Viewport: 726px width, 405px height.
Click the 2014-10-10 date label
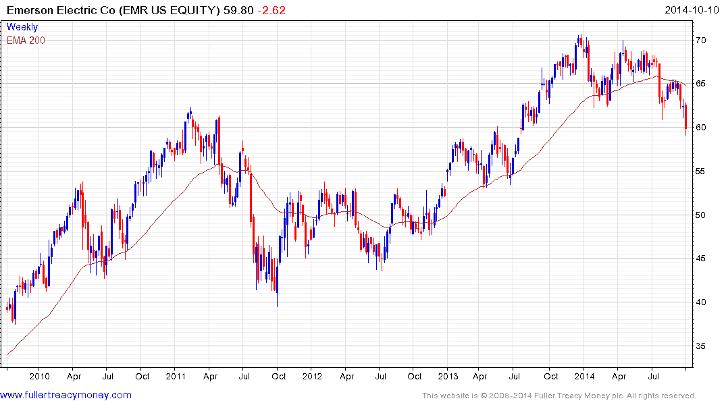pyautogui.click(x=692, y=9)
